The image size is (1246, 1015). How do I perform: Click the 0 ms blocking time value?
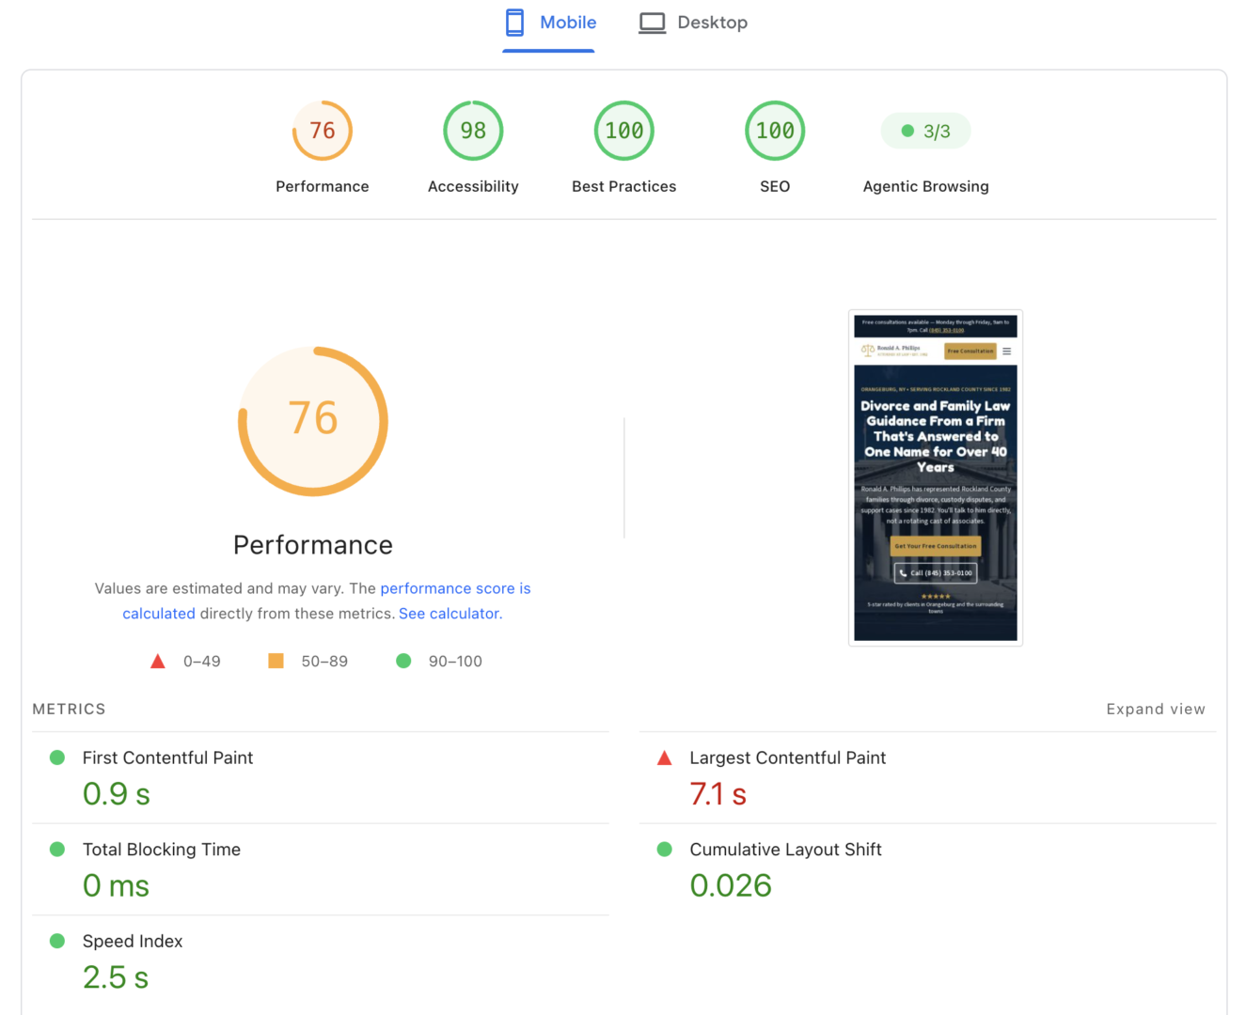click(117, 885)
